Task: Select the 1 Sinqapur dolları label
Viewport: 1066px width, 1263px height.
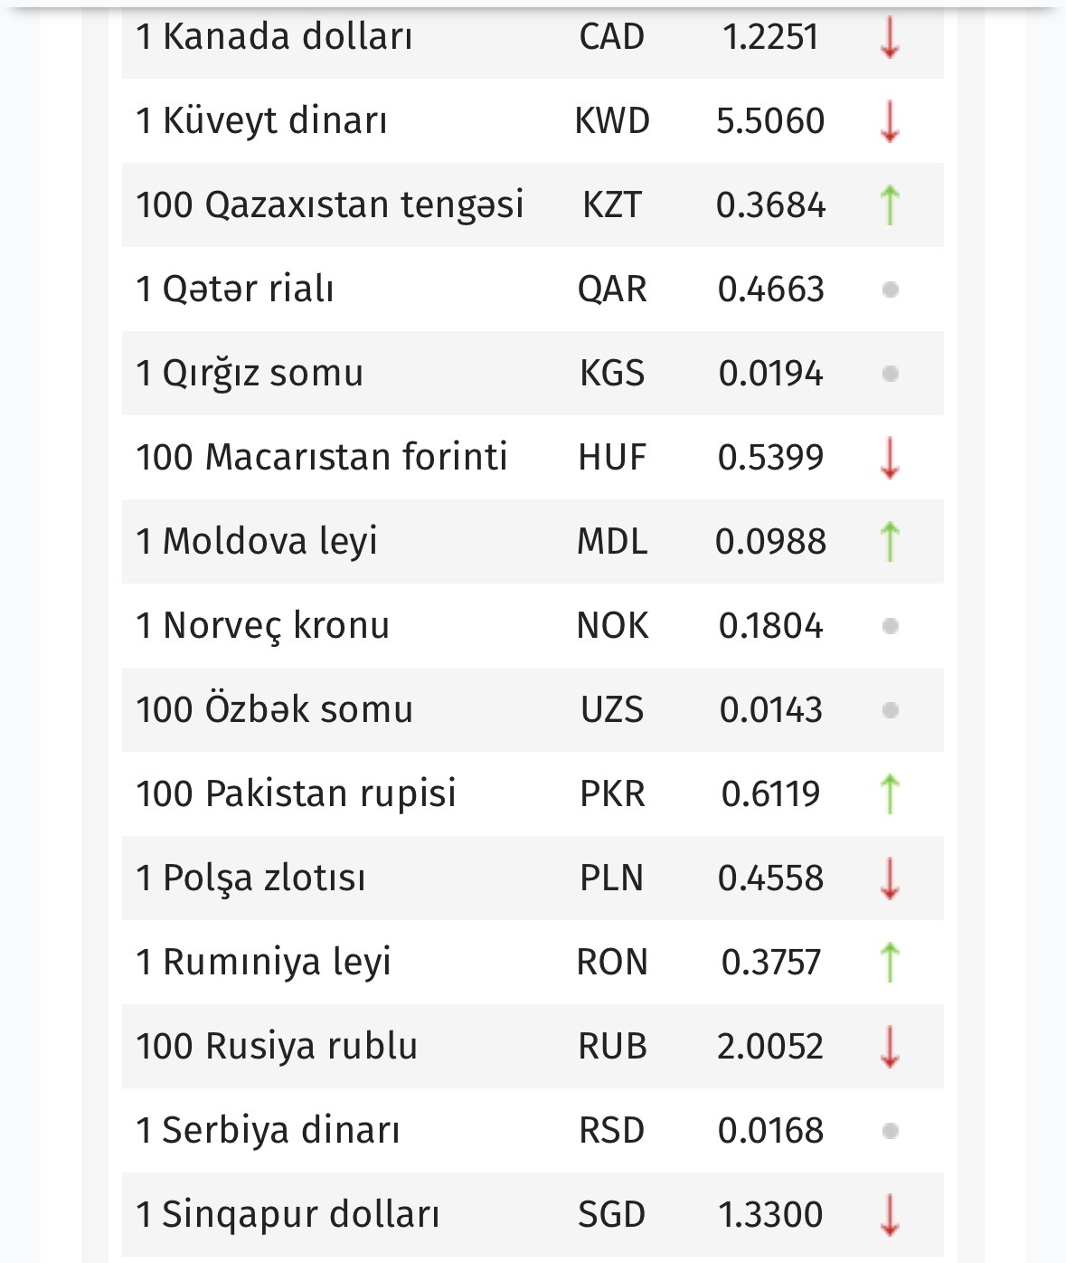Action: pyautogui.click(x=288, y=1215)
